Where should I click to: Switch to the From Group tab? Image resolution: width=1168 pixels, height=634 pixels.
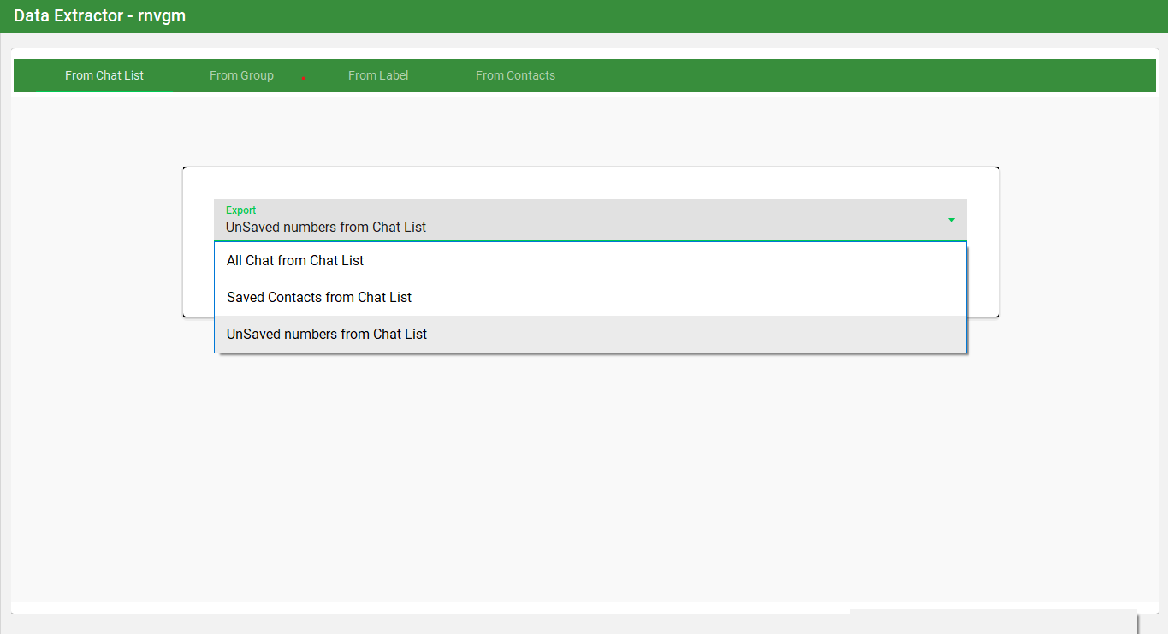[241, 75]
